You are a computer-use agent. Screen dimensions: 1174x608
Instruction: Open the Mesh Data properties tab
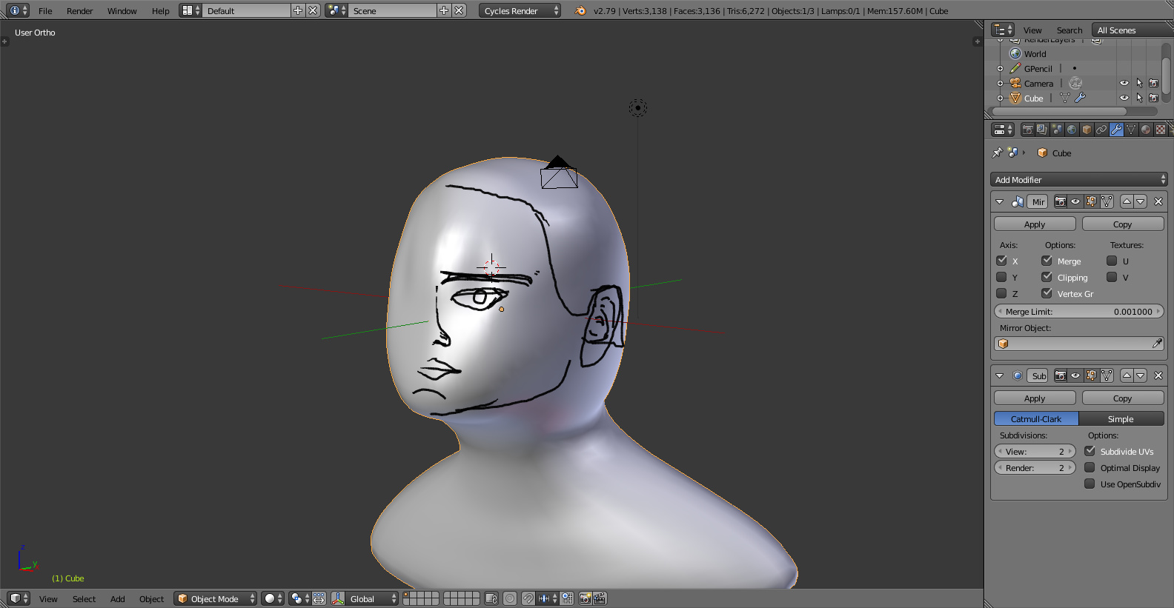point(1131,130)
